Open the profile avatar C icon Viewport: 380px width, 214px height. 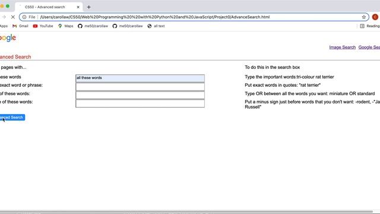pos(375,17)
